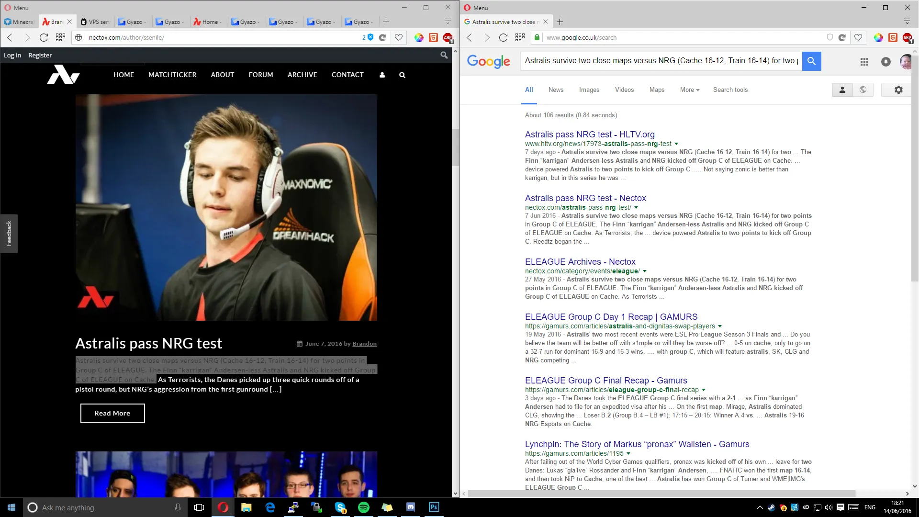Image resolution: width=919 pixels, height=517 pixels.
Task: Bookmark Google page with the heart icon
Action: pyautogui.click(x=858, y=37)
